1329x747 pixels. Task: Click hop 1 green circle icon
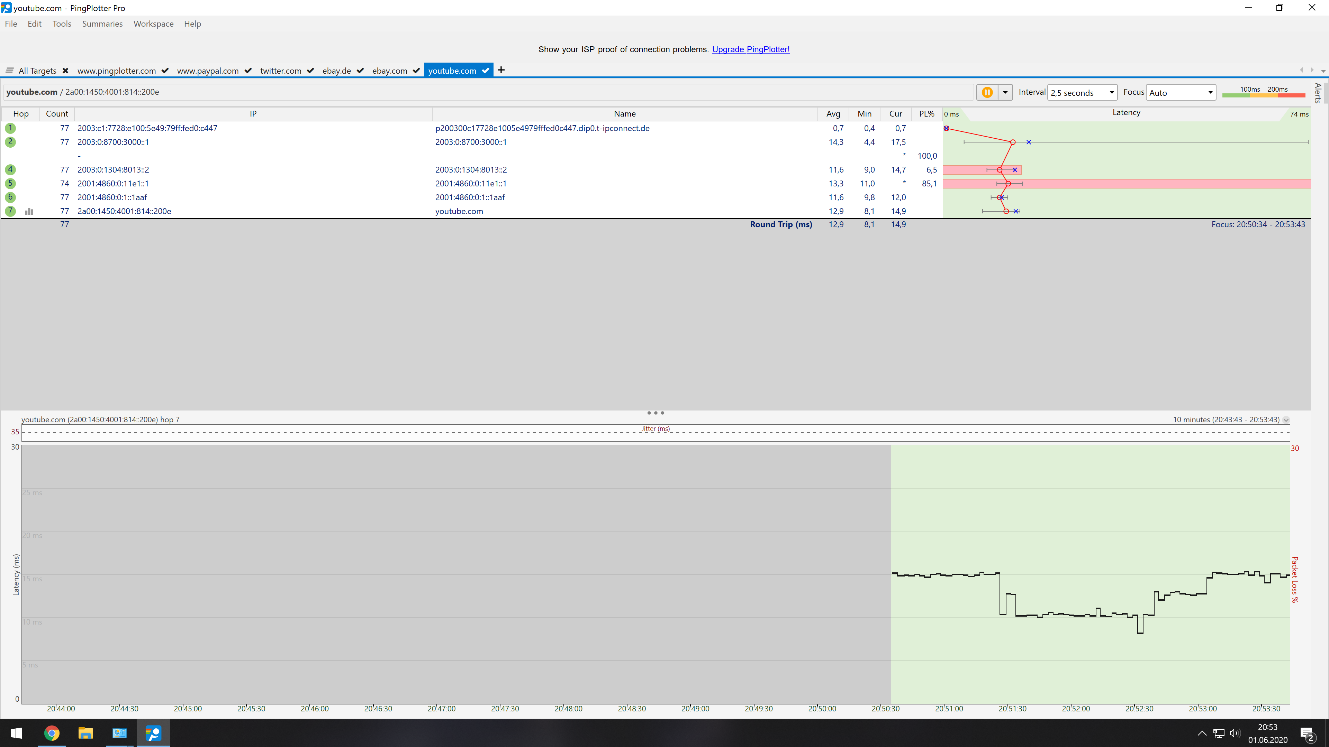[x=10, y=128]
